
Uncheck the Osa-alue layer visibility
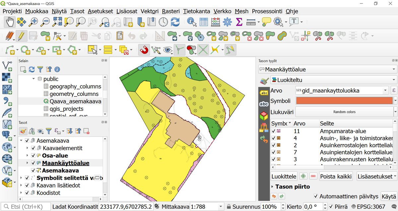(x=33, y=156)
